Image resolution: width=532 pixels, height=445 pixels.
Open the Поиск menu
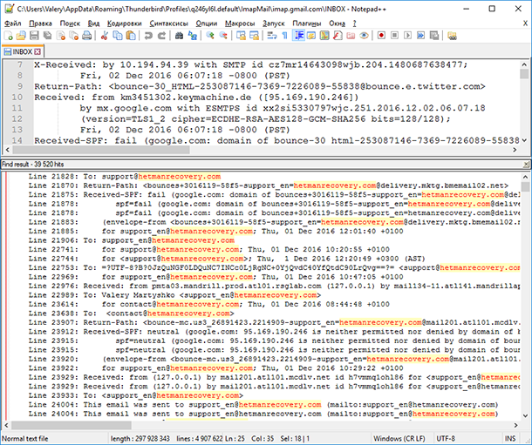point(70,24)
